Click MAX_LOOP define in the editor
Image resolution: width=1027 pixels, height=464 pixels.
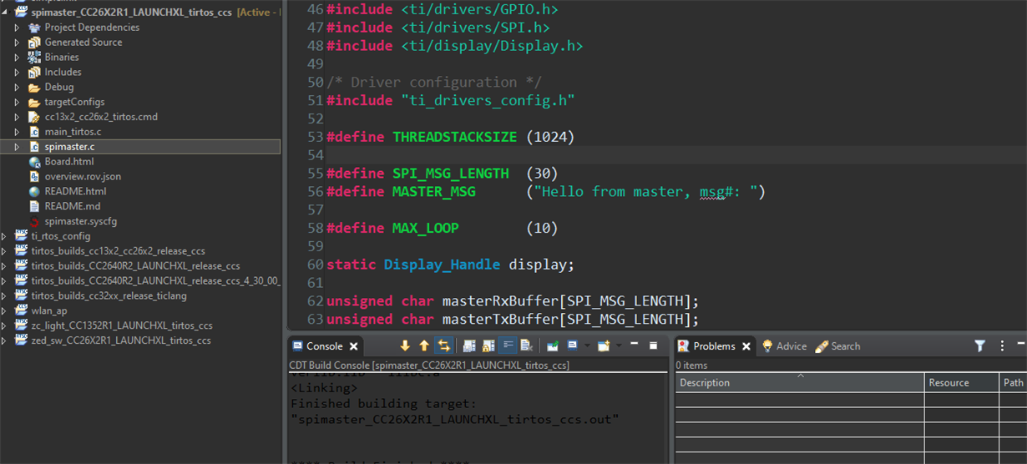pos(426,228)
